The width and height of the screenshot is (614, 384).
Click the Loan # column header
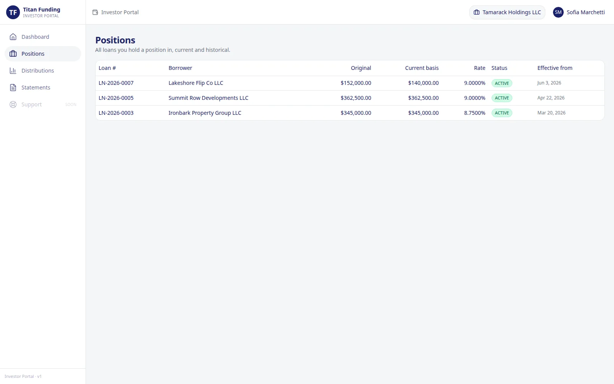click(x=107, y=68)
